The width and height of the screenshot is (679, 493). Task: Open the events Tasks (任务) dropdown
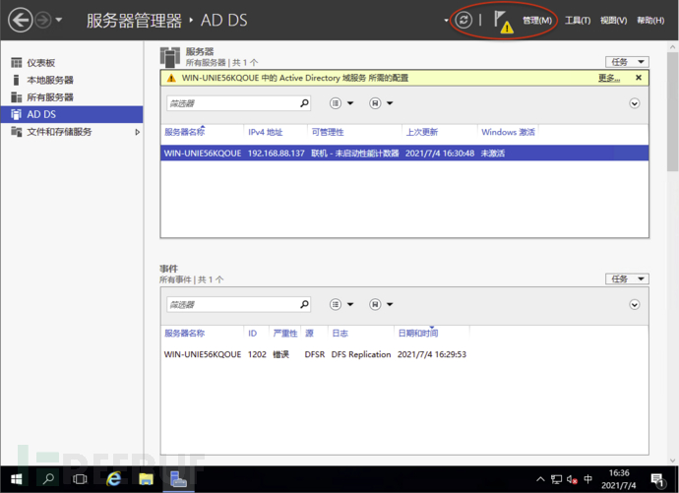tap(626, 279)
